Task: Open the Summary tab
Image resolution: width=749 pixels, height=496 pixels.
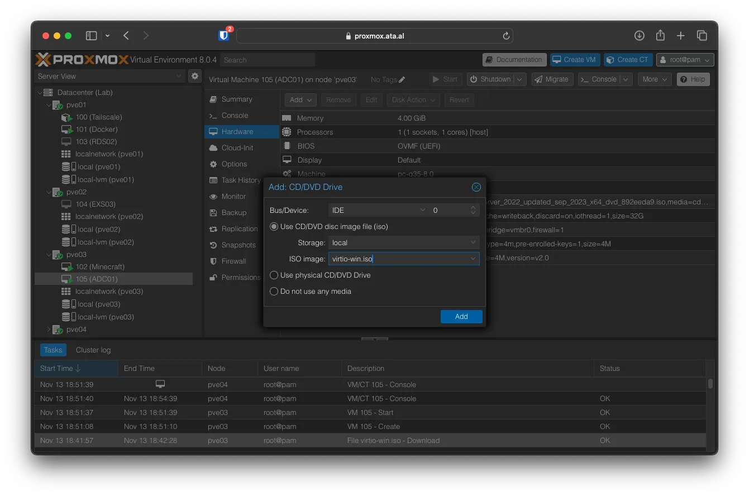Action: point(242,99)
